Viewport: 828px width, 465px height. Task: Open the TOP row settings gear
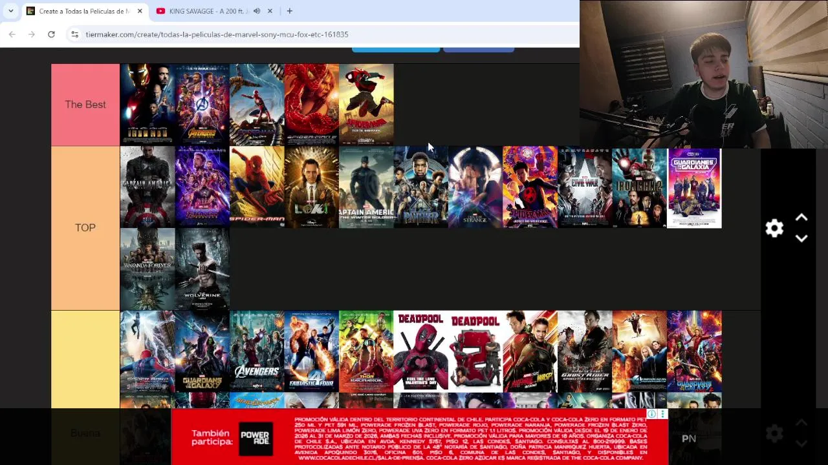click(774, 228)
